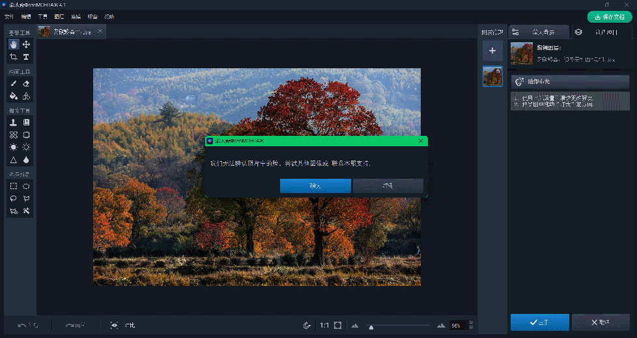Select the portrait retouch tool beside the stamp
Screen dimensions: 637x338
tap(26, 122)
